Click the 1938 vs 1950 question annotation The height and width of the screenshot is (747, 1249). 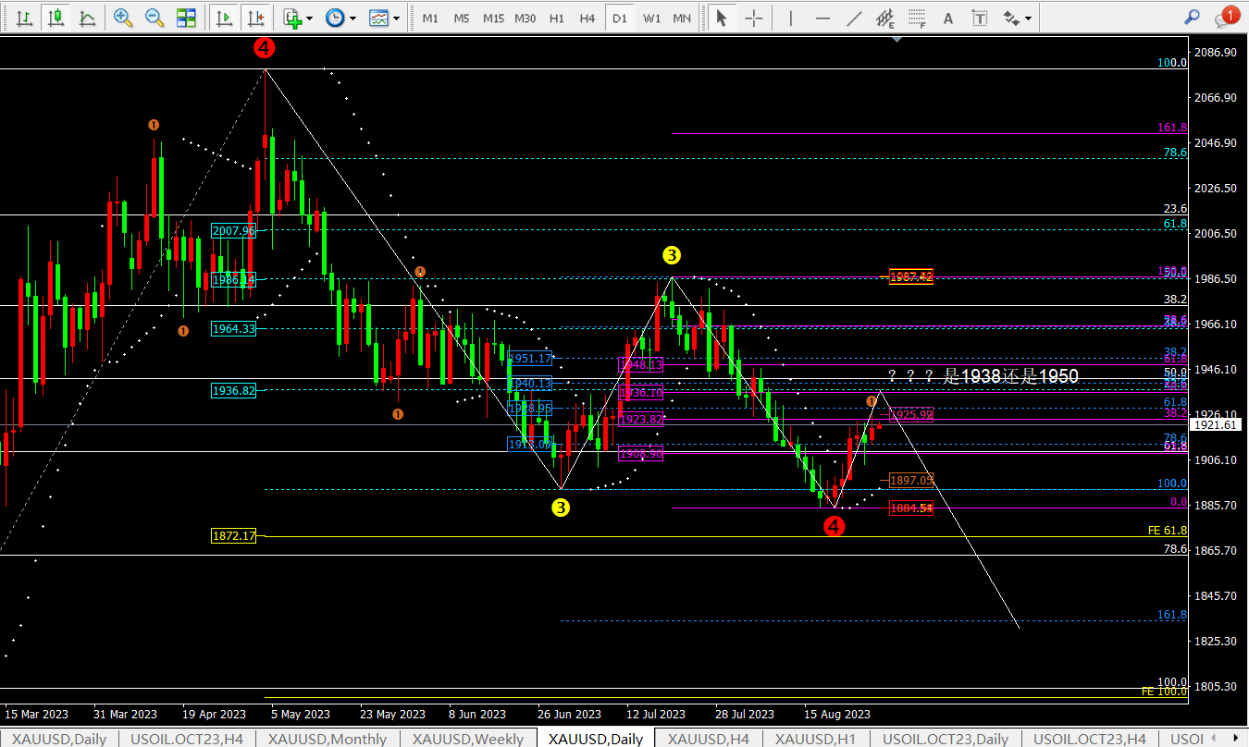tap(983, 376)
